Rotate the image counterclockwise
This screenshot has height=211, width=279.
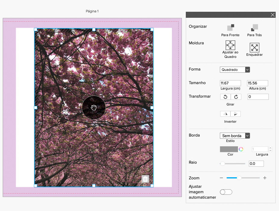[225, 97]
